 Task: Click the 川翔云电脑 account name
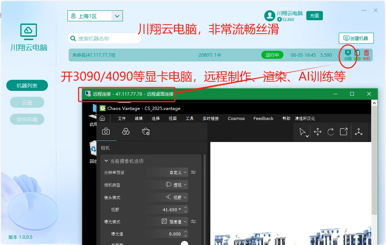pos(289,13)
